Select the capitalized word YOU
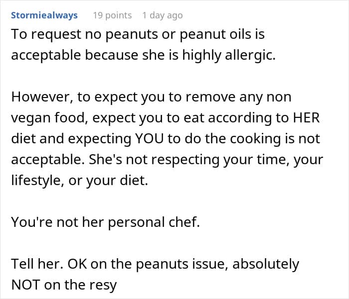This screenshot has width=349, height=299. click(x=150, y=138)
